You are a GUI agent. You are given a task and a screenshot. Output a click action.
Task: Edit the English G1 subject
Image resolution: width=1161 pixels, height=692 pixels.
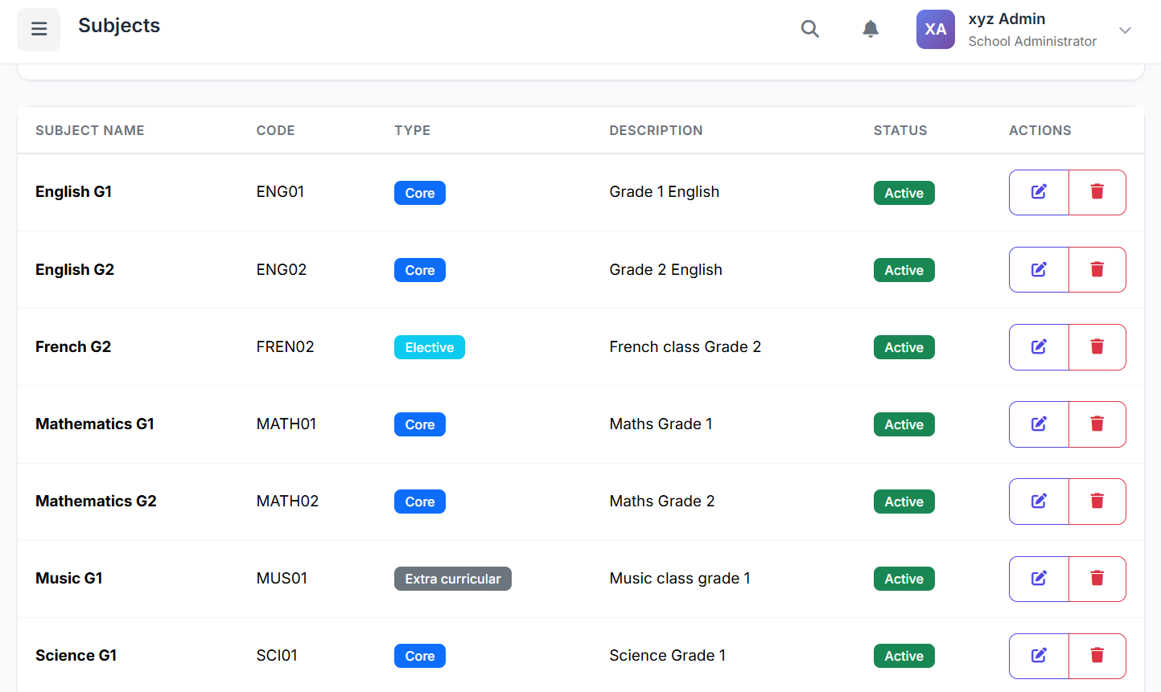[x=1039, y=192]
